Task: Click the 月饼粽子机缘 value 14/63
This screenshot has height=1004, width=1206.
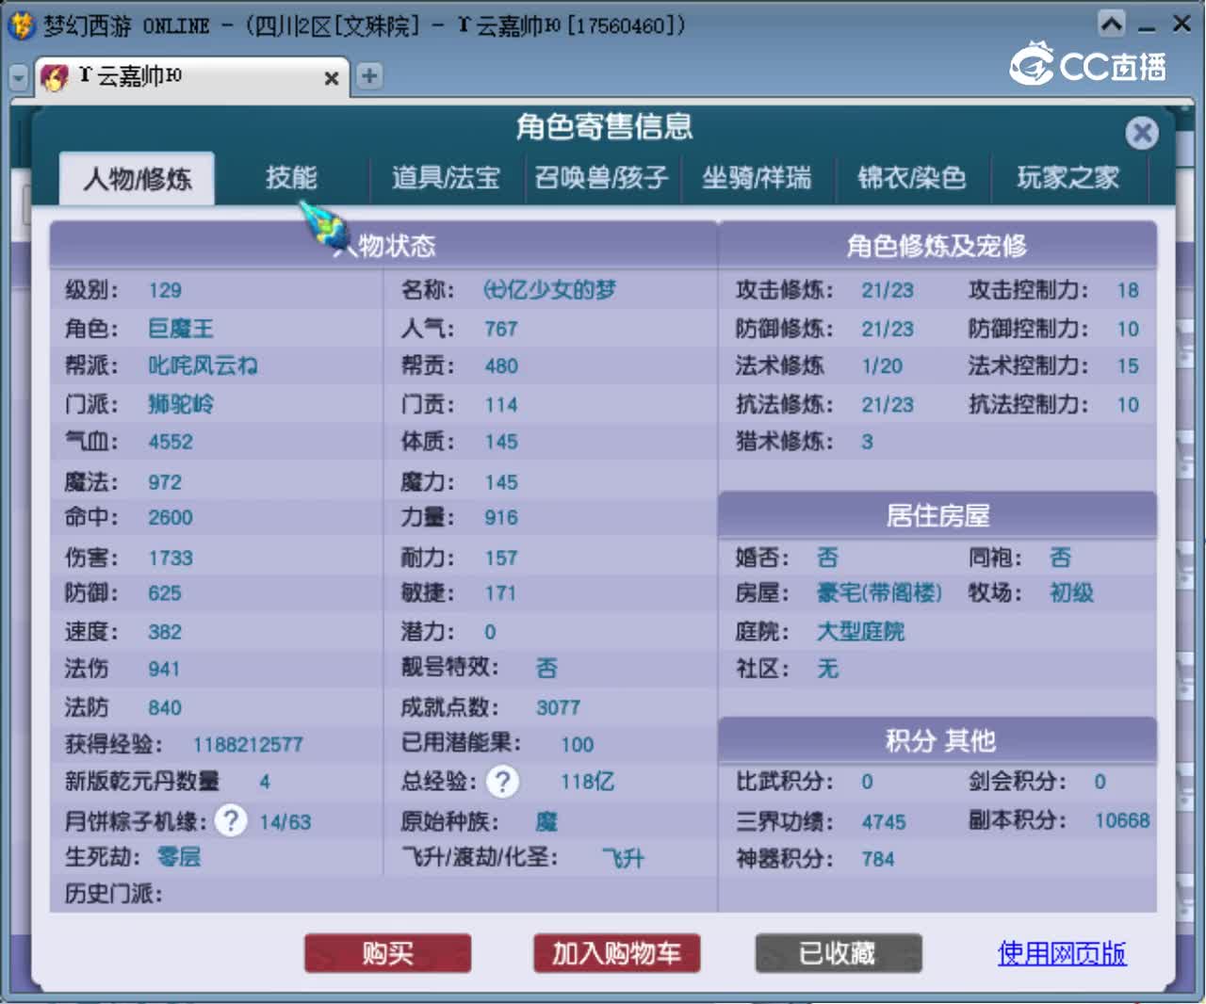Action: point(285,821)
